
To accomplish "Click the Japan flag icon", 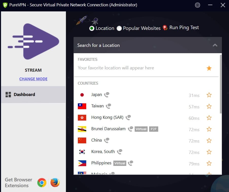I will point(82,95).
